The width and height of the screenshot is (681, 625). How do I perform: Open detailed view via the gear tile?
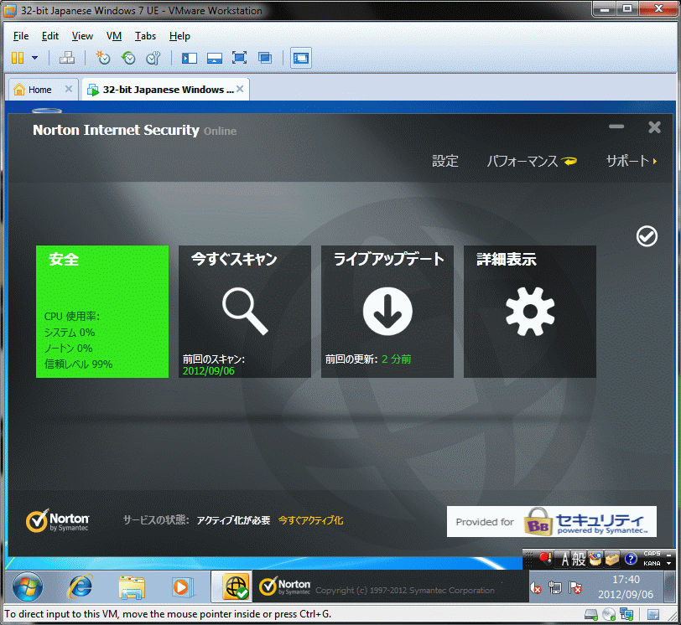point(529,311)
